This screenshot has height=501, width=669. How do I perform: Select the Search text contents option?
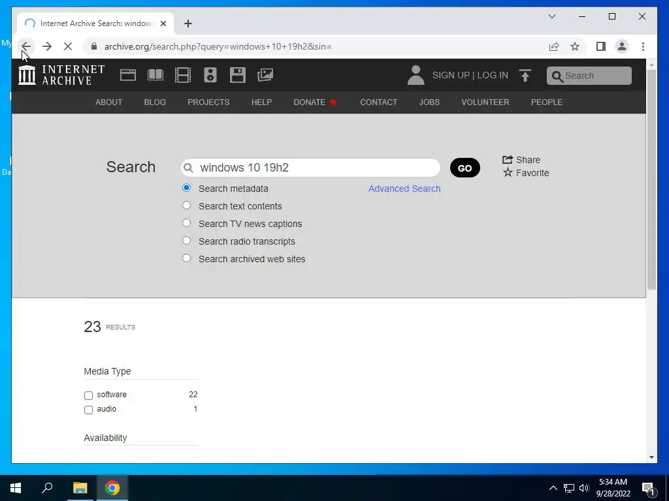coord(186,205)
